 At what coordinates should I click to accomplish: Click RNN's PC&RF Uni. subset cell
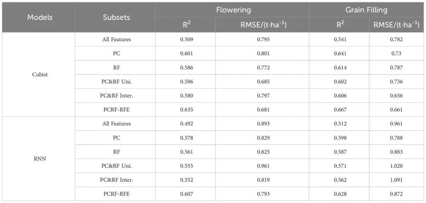116,166
